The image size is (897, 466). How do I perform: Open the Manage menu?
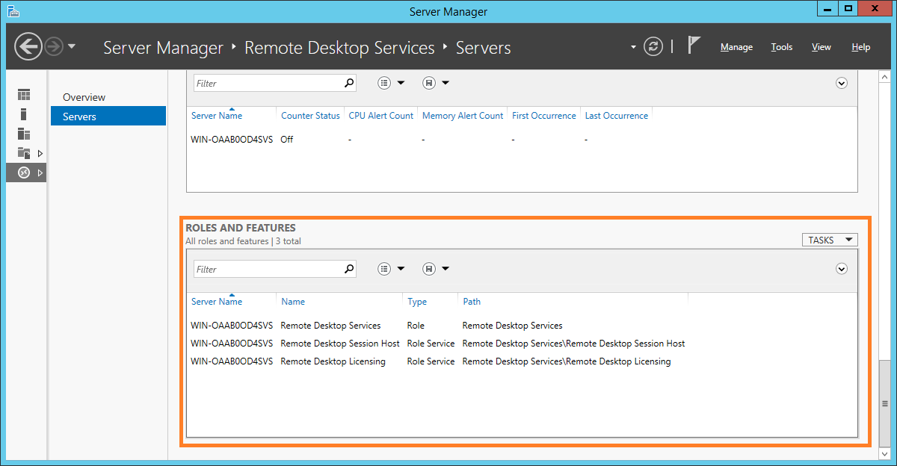pos(736,47)
